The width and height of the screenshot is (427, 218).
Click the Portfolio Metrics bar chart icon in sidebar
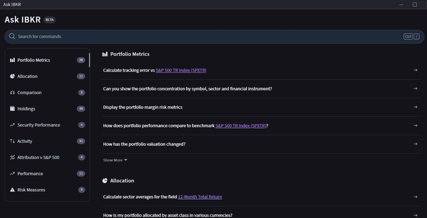click(12, 60)
